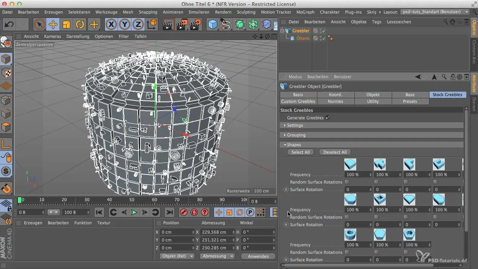The image size is (478, 269).
Task: Select Polygons mode icon in left palette
Action: point(6,127)
